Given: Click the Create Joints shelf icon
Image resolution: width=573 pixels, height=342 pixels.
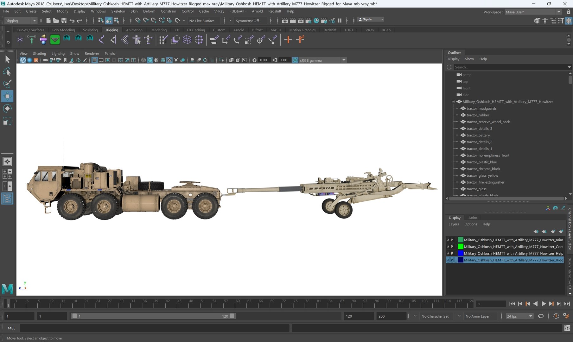Looking at the screenshot, I should (x=101, y=40).
